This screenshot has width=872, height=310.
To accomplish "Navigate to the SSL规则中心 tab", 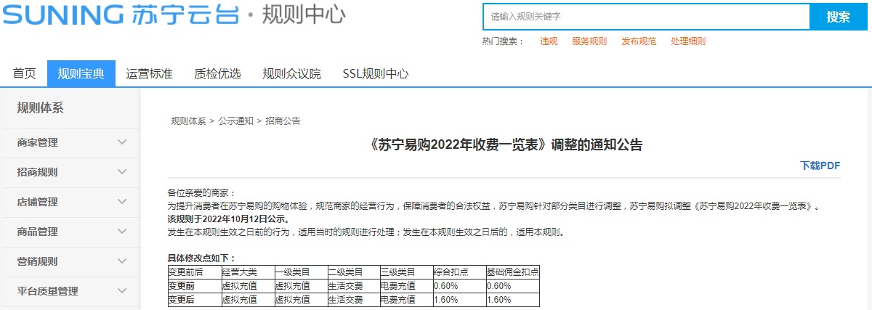I will click(375, 73).
